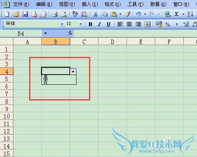This screenshot has height=157, width=197.
Task: Select column A header
Action: (28, 42)
